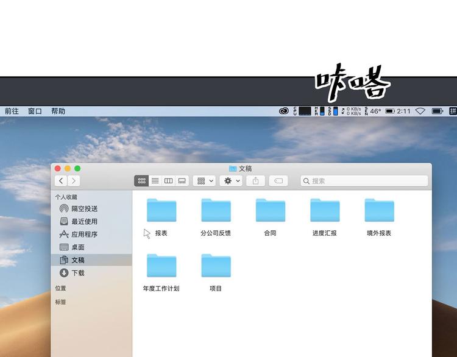Open 最近使用 (Recents) in sidebar
The height and width of the screenshot is (357, 457).
[x=84, y=222]
